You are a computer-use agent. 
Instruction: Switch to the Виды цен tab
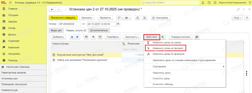56,30
